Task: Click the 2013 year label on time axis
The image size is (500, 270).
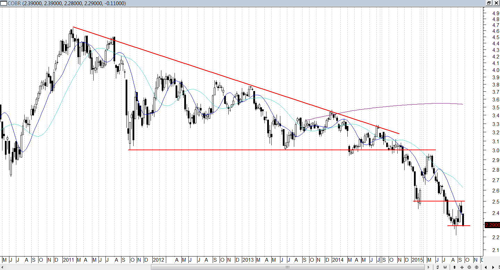Action: [x=248, y=260]
